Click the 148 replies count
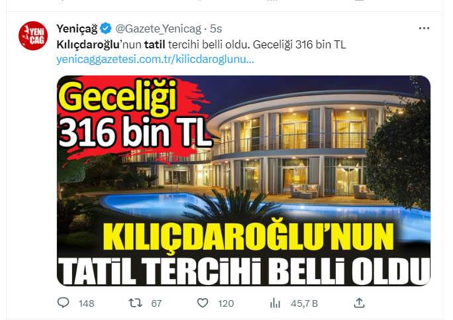Screen dimensions: 453x320 (86, 303)
